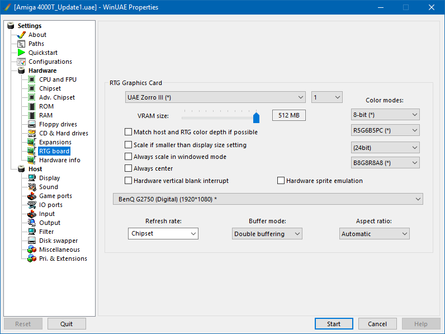Click the Quit button
This screenshot has height=334, width=445.
(x=67, y=324)
